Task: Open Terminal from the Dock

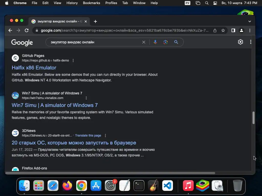Action: 139,186
